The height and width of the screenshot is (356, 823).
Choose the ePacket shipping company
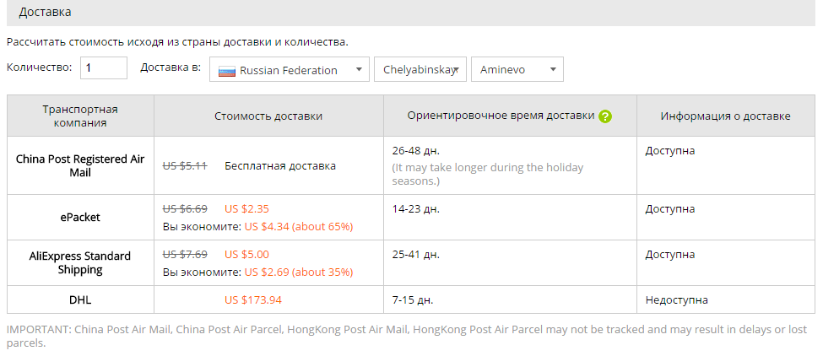coord(81,217)
